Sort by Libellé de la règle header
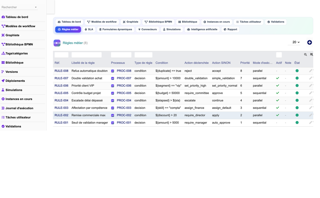This screenshot has width=320, height=198. 83,63
